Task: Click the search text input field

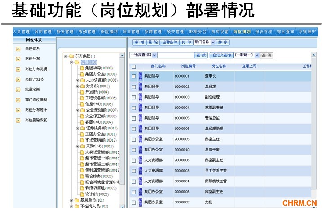Action: [x=175, y=55]
